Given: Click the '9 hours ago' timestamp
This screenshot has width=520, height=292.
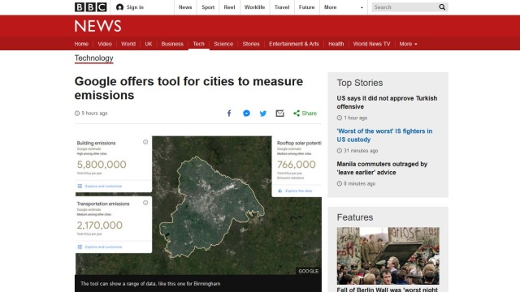Looking at the screenshot, I should (x=94, y=114).
